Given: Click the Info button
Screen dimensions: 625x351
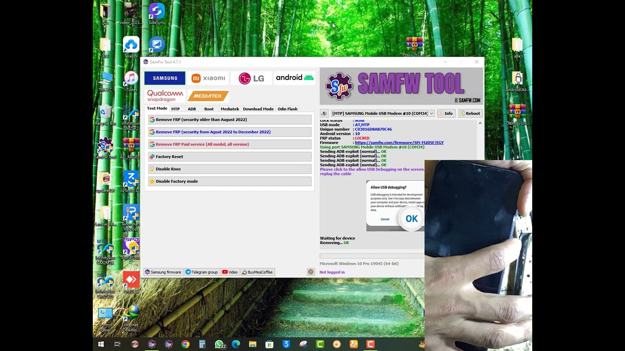Looking at the screenshot, I should point(445,113).
